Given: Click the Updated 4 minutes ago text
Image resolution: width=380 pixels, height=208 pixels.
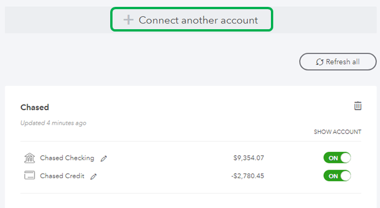Looking at the screenshot, I should tap(53, 123).
